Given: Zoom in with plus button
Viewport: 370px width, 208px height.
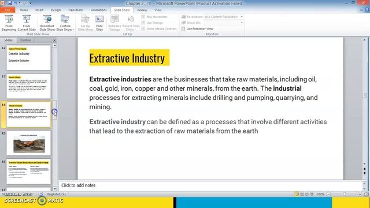Looking at the screenshot, I should click(360, 194).
